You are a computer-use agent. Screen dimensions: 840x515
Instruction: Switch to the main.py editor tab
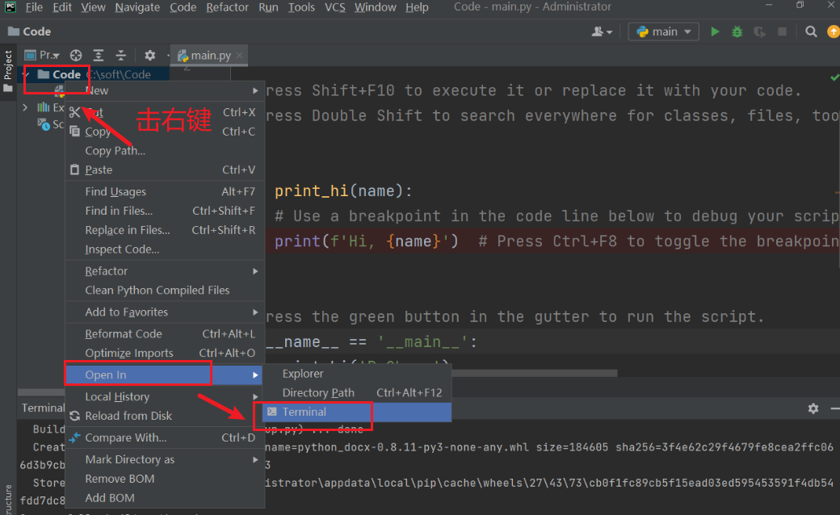coord(211,55)
